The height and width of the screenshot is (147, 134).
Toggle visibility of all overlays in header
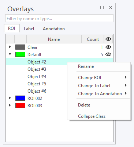pos(108,39)
